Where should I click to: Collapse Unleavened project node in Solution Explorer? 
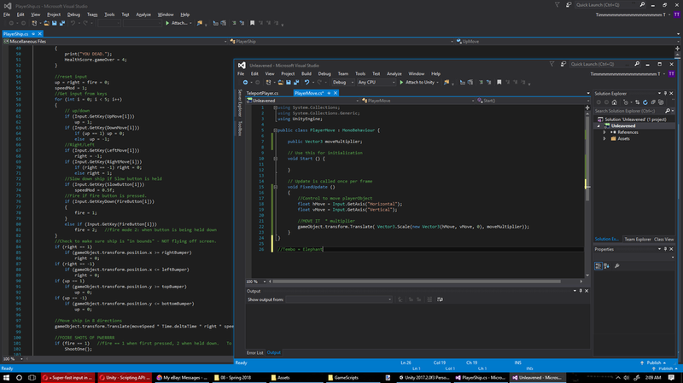click(599, 125)
